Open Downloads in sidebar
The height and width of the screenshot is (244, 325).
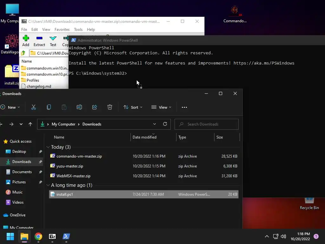tap(22, 162)
